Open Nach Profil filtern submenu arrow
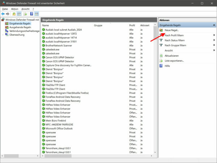Image resolution: width=217 pixels, height=163 pixels. (214, 35)
